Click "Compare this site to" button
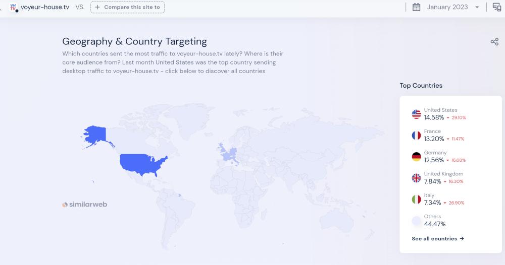This screenshot has width=505, height=265. 127,7
